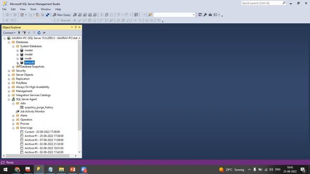Click the GAURAV-PC server node icon
The image size is (310, 174).
[9, 38]
